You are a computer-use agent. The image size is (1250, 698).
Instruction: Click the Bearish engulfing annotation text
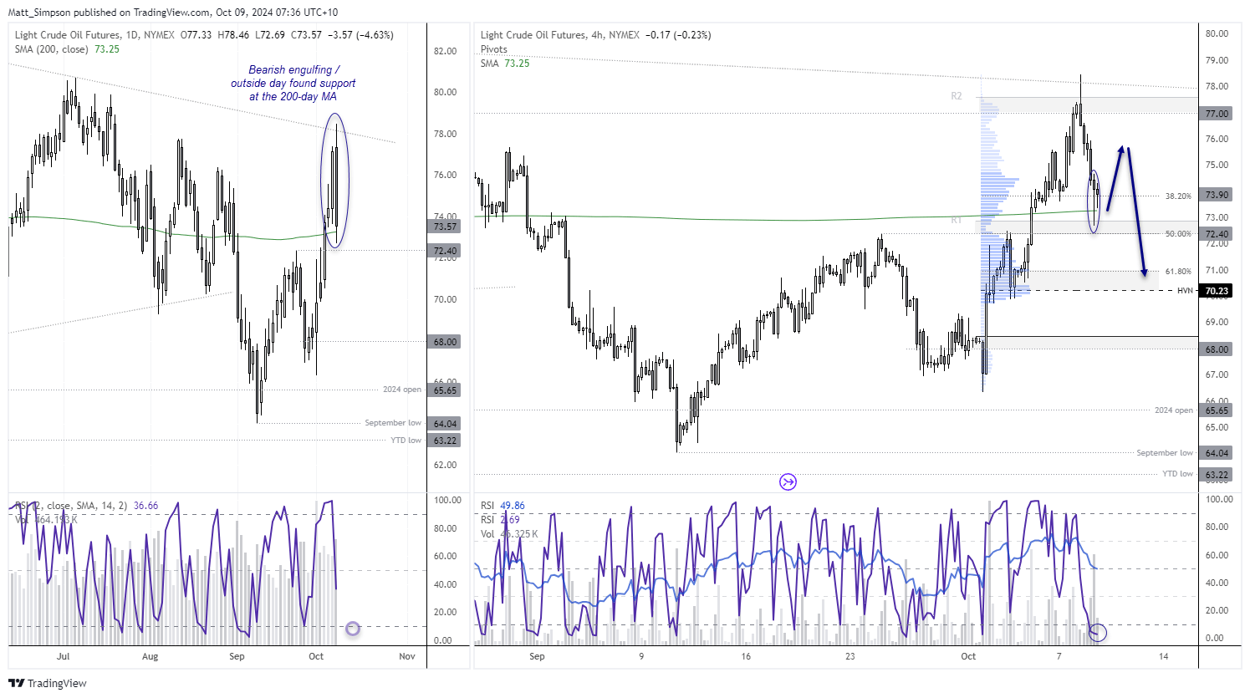coord(293,83)
